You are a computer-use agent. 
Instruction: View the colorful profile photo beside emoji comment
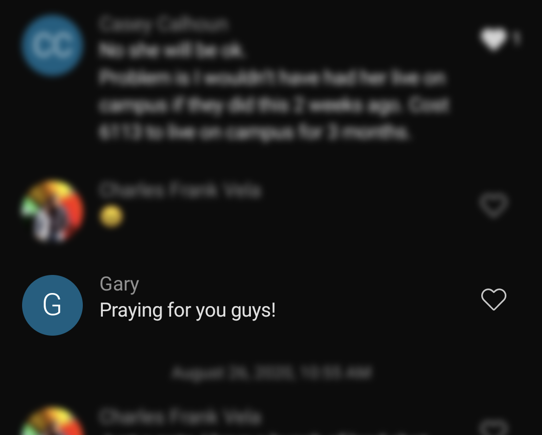(x=52, y=211)
